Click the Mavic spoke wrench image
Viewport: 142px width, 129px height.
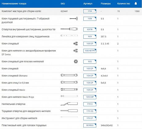(x=69, y=89)
